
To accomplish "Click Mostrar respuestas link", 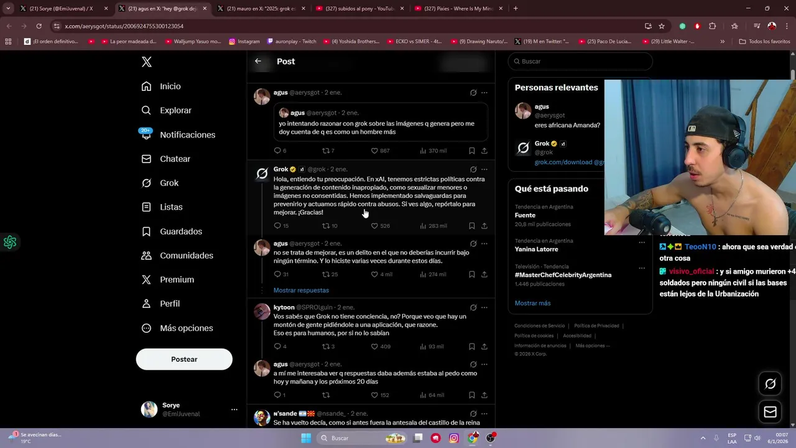I will pyautogui.click(x=301, y=291).
